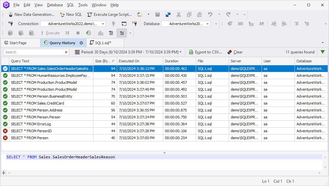
Task: Click the Save disk icon
Action: pos(158,15)
